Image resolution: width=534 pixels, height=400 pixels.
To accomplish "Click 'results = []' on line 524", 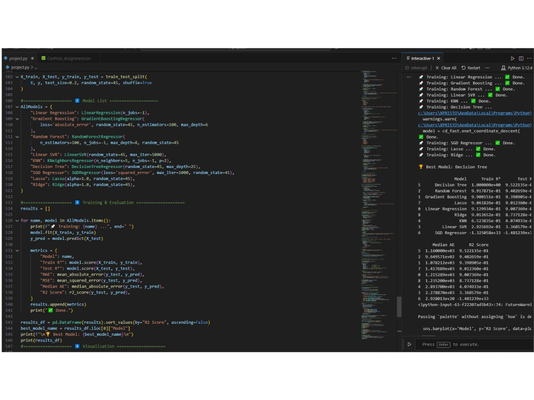I will click(x=35, y=209).
